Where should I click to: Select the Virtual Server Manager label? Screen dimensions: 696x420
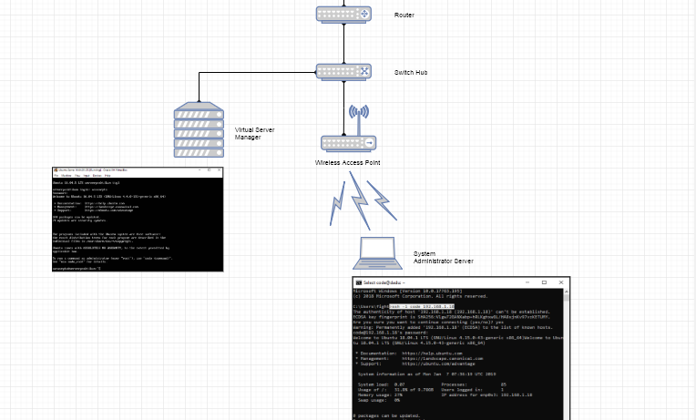coord(254,133)
